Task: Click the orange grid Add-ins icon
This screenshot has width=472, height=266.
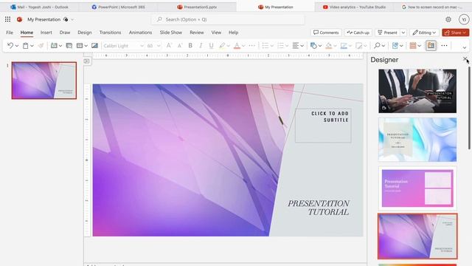Action: [x=413, y=46]
